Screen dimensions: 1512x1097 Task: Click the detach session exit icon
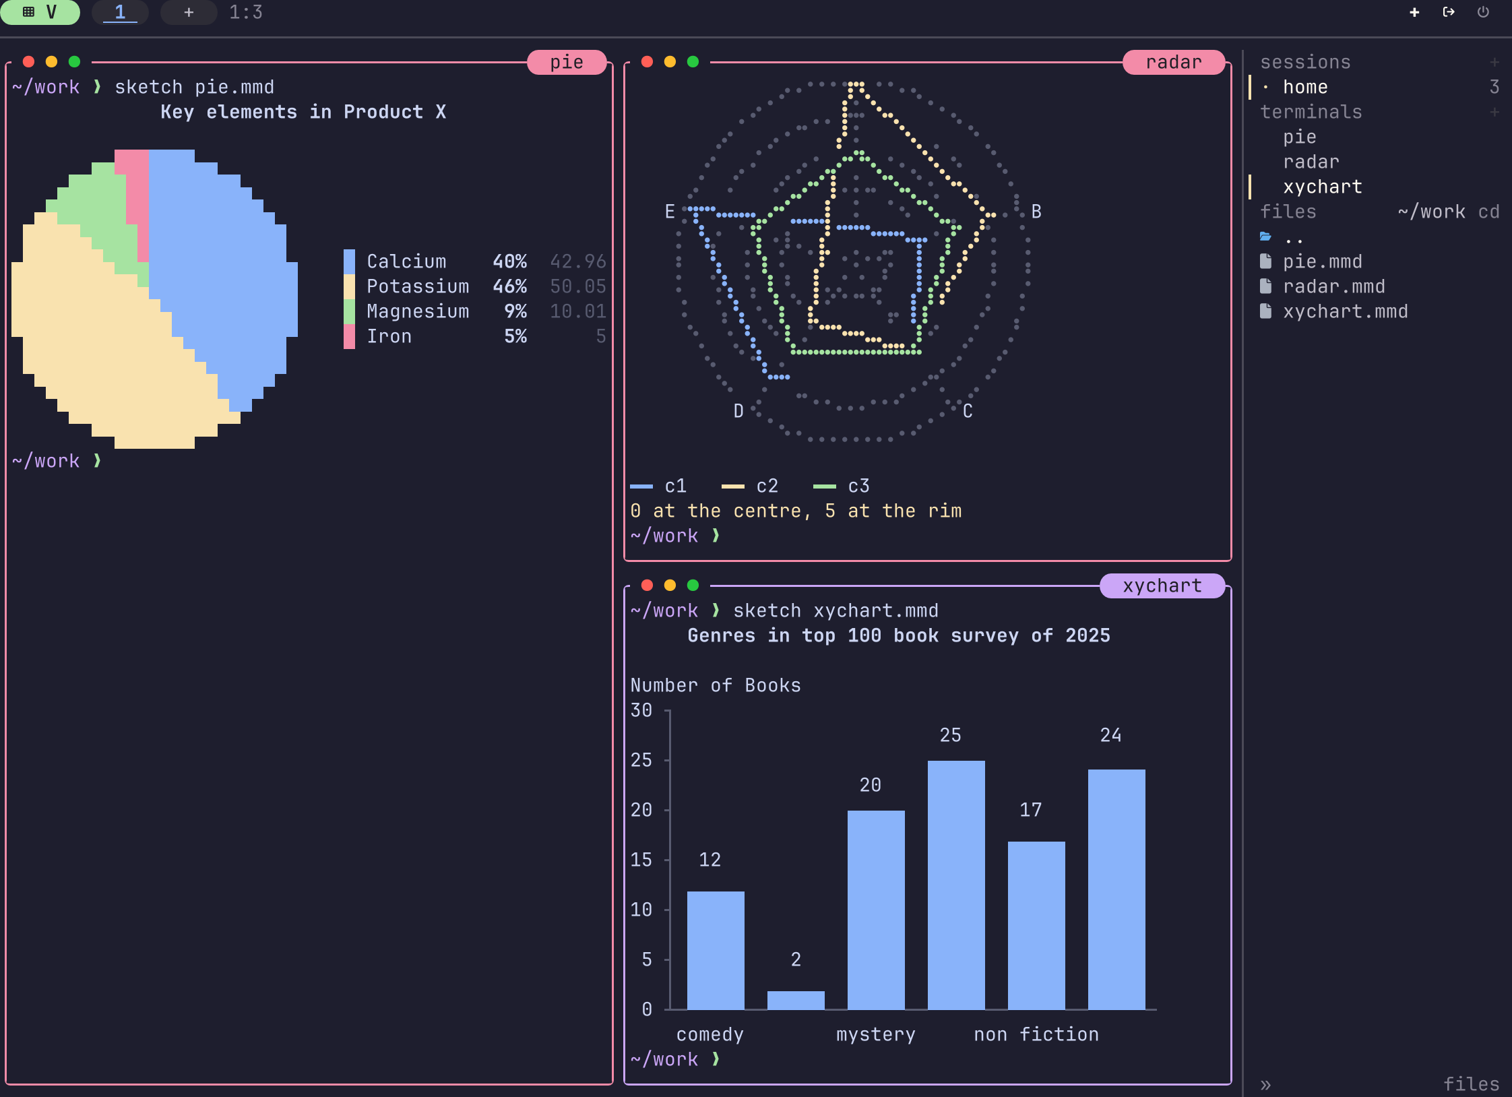(x=1449, y=12)
